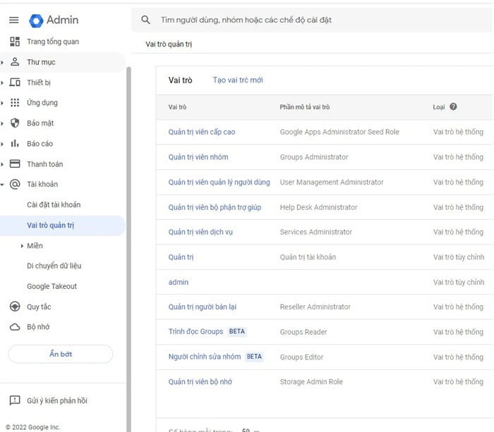Click the Thư mục person icon
This screenshot has width=494, height=432.
[x=15, y=62]
